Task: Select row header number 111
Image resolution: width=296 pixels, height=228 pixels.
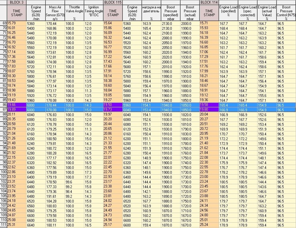Action: [3, 225]
